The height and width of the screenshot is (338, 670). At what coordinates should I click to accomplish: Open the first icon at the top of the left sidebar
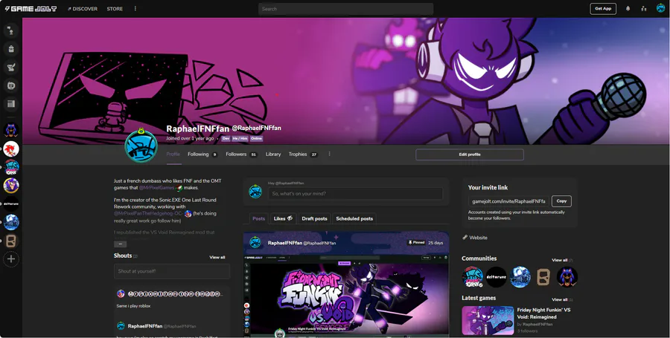[x=11, y=30]
